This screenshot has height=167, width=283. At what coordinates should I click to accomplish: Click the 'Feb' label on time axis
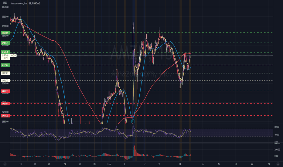tap(109, 164)
